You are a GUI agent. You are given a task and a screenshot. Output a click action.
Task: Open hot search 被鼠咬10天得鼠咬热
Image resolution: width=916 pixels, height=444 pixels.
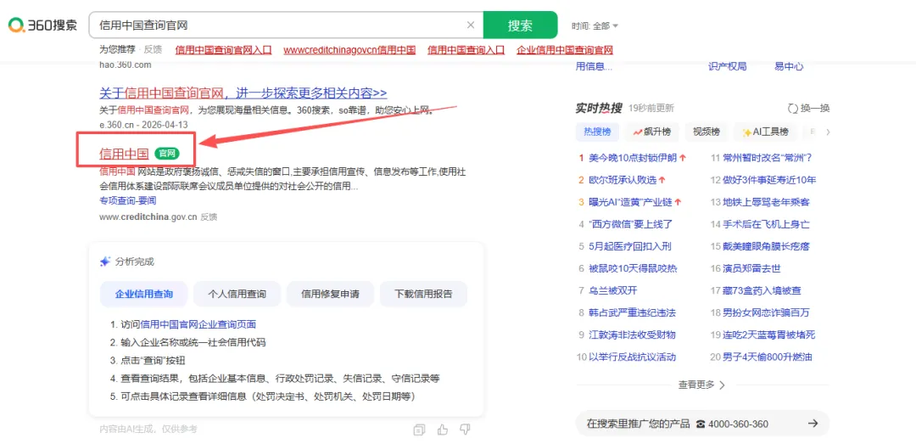[x=633, y=268]
